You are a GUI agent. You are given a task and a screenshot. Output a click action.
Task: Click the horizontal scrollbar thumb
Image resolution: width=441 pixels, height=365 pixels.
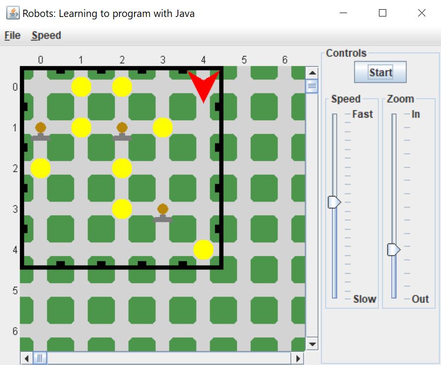[40, 359]
